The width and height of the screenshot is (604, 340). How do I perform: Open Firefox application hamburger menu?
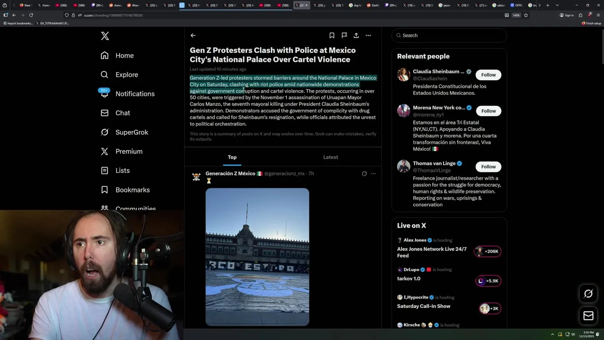599,15
